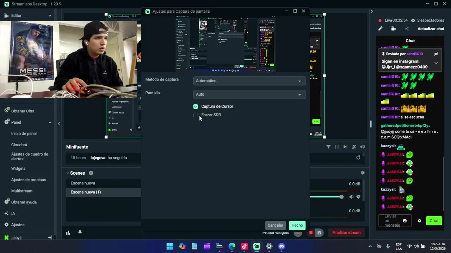Click the Cancelar button in the dialog
The height and width of the screenshot is (253, 451).
click(275, 225)
